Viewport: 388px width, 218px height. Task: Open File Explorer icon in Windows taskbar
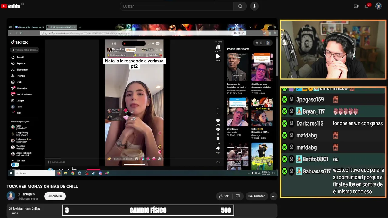(x=65, y=173)
